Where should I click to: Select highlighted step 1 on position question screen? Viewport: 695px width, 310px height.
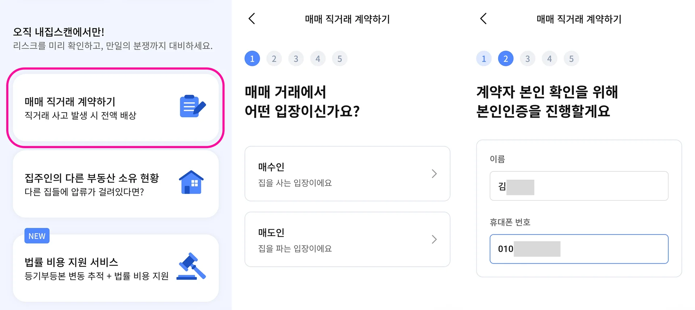(252, 59)
